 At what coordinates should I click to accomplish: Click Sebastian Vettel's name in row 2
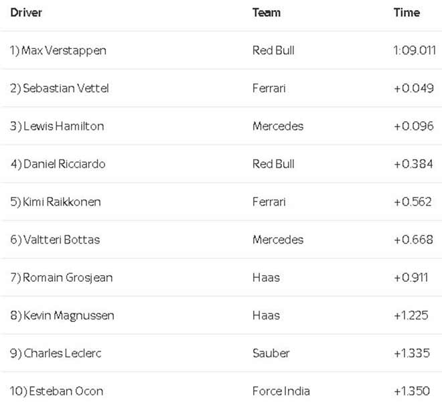59,88
